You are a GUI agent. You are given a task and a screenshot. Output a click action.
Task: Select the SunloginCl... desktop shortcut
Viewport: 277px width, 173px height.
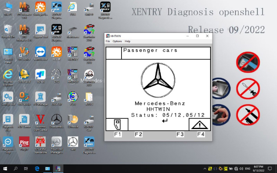[41, 9]
